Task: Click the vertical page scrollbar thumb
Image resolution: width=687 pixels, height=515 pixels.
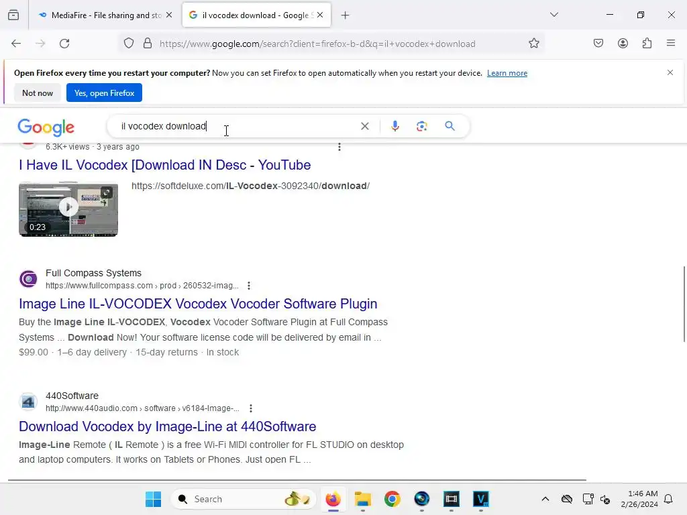Action: pos(684,304)
